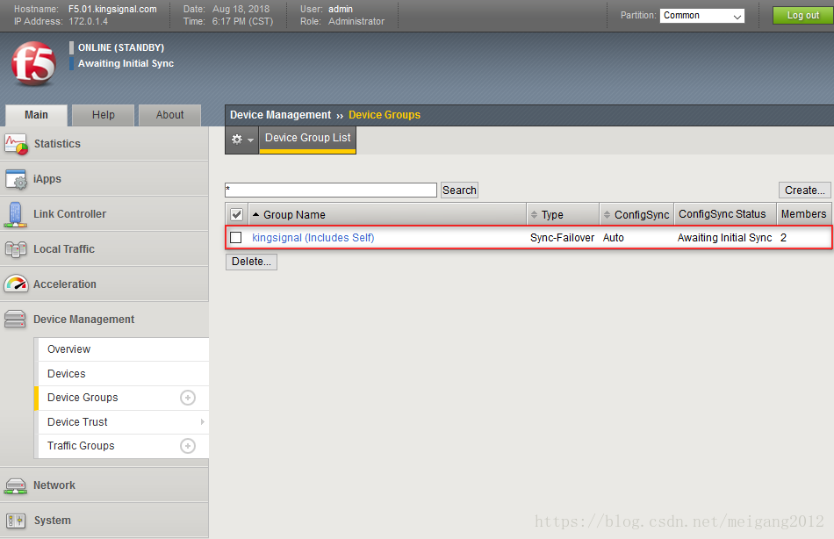Click the Log out button

pyautogui.click(x=802, y=16)
